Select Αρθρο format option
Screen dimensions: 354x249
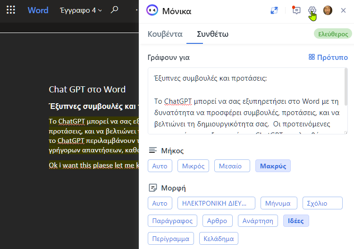click(218, 221)
